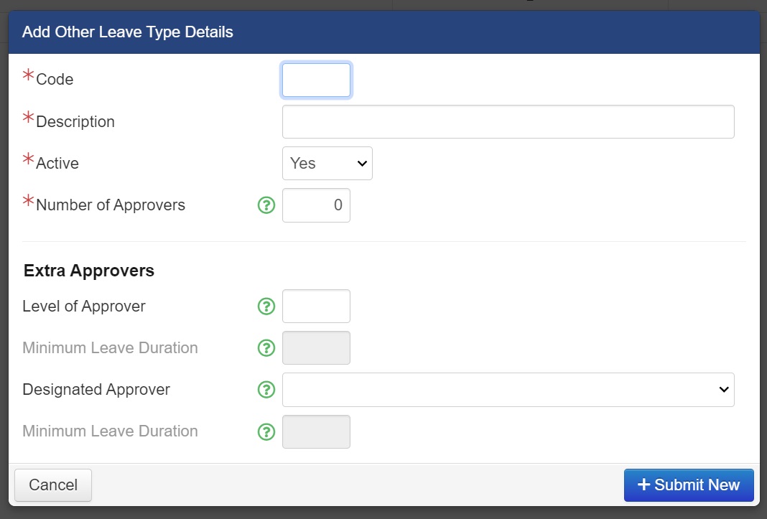Click the Number of Approvers help icon

coord(266,205)
